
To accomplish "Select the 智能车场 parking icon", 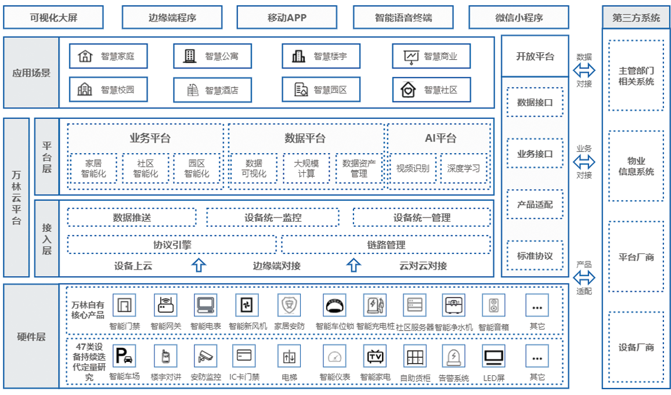I will point(125,356).
